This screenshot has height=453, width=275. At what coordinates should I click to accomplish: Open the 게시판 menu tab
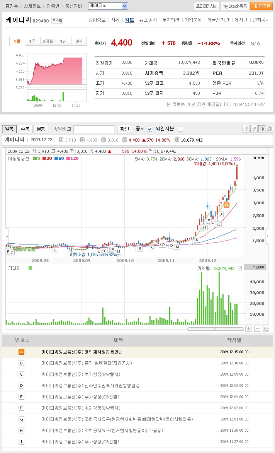point(241,20)
